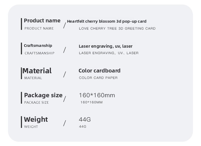The width and height of the screenshot is (201, 146).
Task: Select the small uppercase "WEIGHT" subtitle
Action: pyautogui.click(x=31, y=127)
